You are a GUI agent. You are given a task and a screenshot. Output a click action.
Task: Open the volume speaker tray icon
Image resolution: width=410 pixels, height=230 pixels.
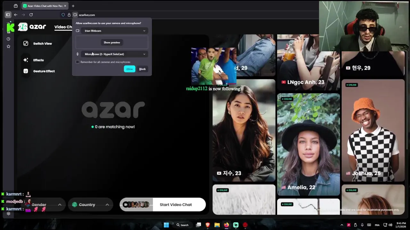point(390,225)
